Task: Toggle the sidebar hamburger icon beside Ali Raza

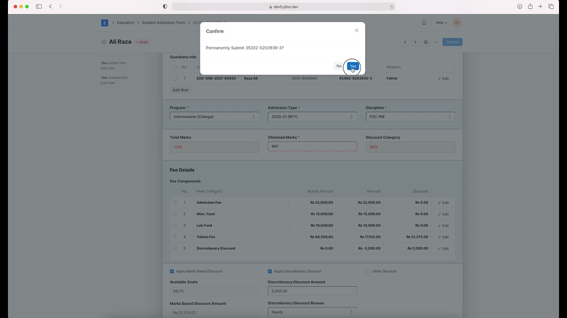Action: 104,42
